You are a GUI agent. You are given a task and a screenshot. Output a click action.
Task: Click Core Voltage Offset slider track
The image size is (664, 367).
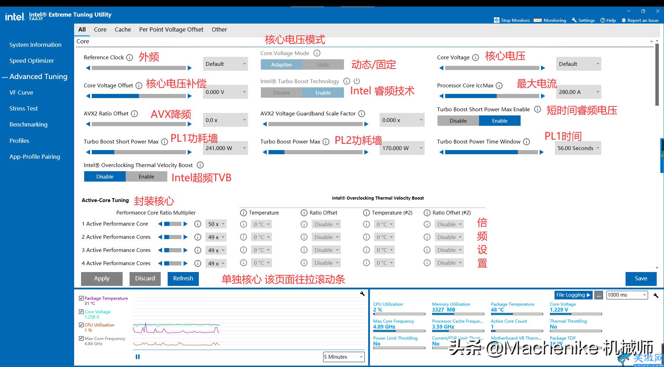[139, 96]
